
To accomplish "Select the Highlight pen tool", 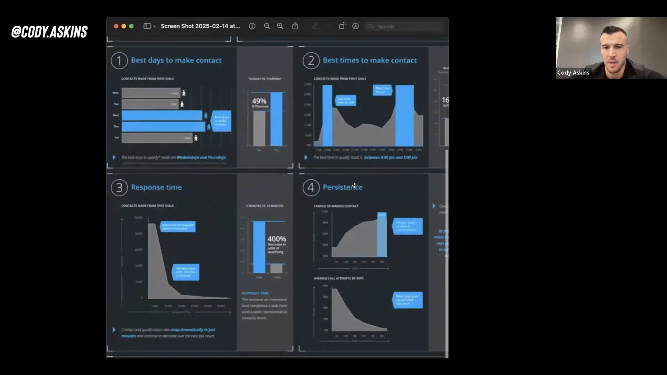I will 315,26.
